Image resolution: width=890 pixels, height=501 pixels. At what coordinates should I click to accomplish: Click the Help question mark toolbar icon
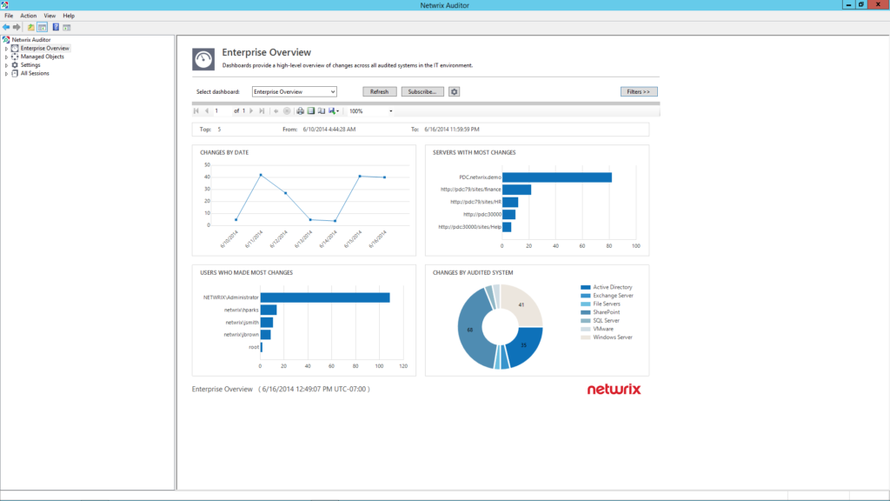point(54,27)
